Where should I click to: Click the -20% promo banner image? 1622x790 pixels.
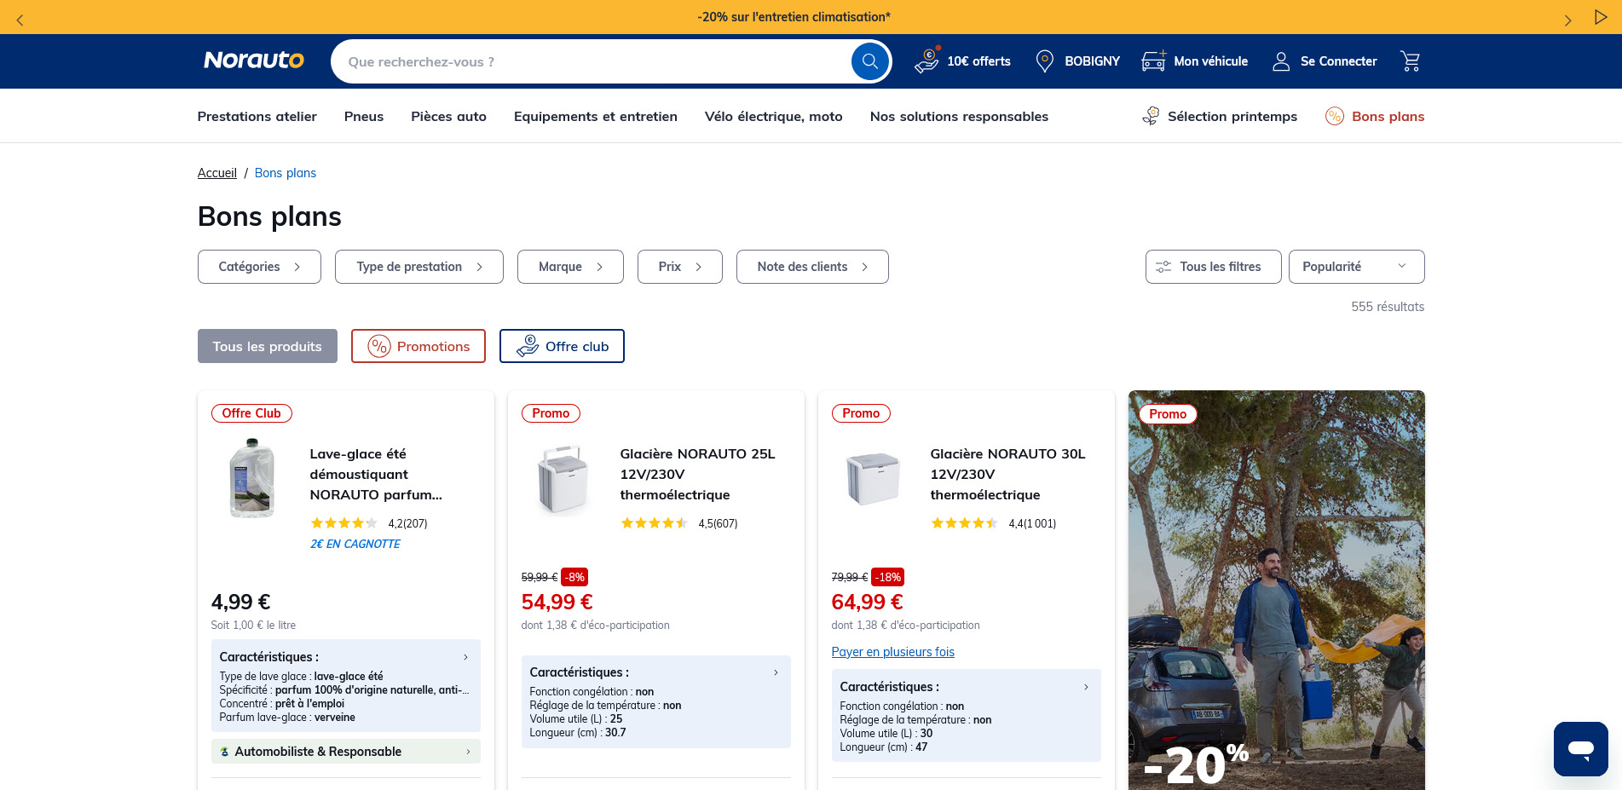1277,590
